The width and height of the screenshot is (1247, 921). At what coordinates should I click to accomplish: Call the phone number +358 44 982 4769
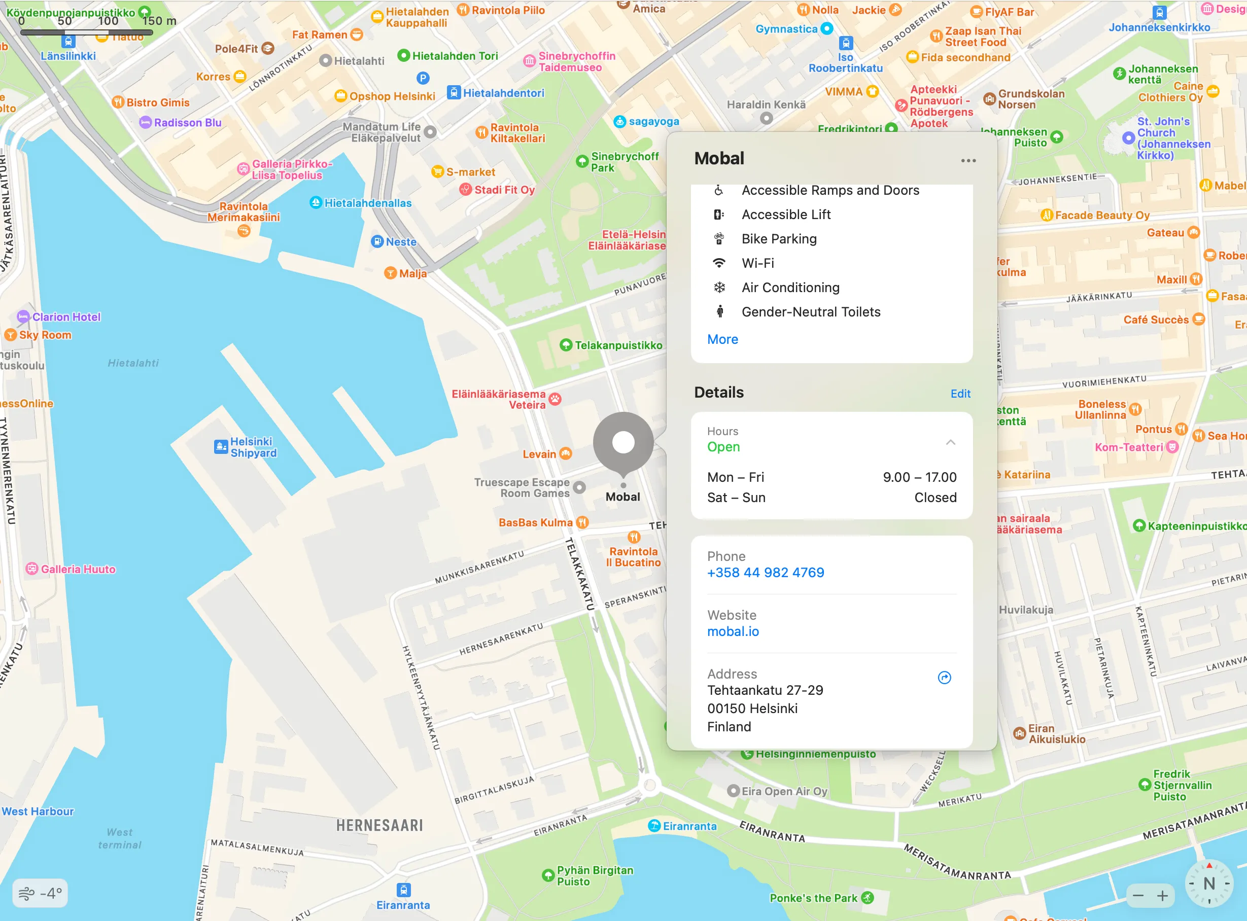coord(765,573)
